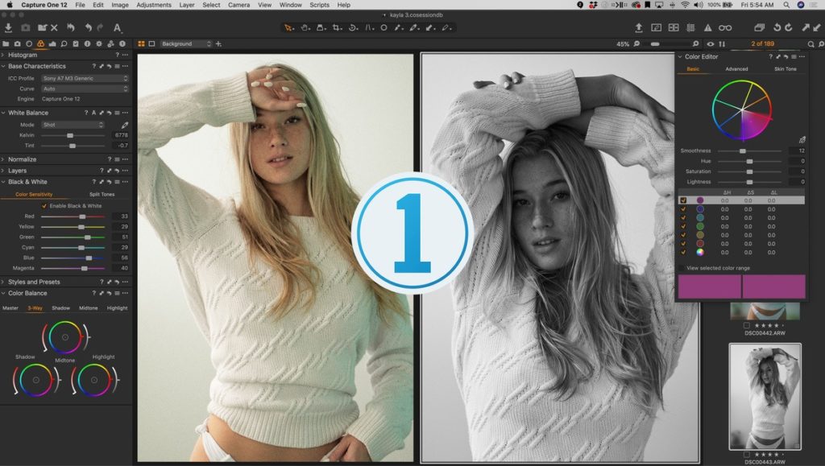Toggle the green color row checkbox
This screenshot has height=466, width=825.
pos(683,226)
